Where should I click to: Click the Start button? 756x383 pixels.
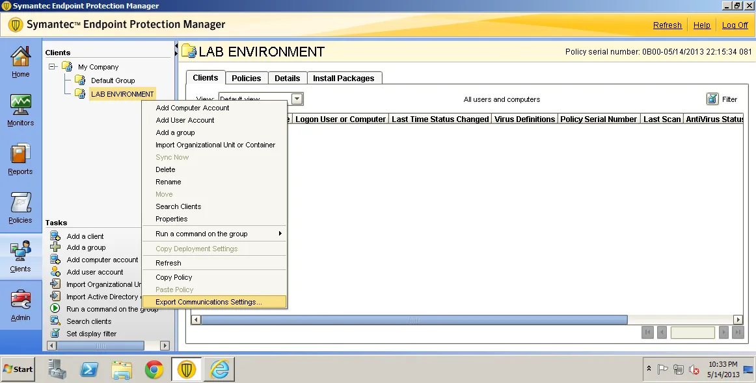[18, 369]
